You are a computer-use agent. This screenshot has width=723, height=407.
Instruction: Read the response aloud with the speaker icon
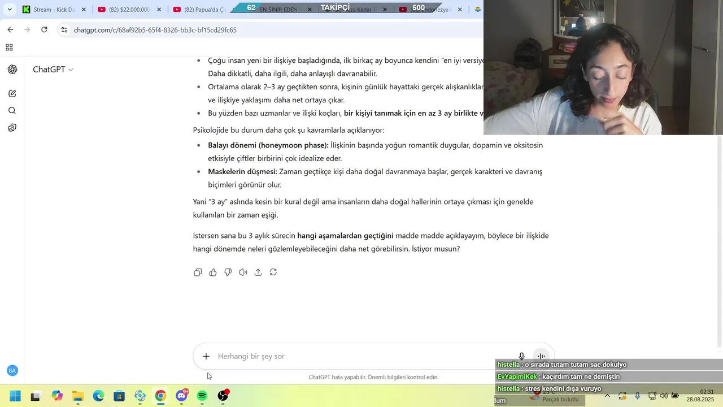click(243, 272)
